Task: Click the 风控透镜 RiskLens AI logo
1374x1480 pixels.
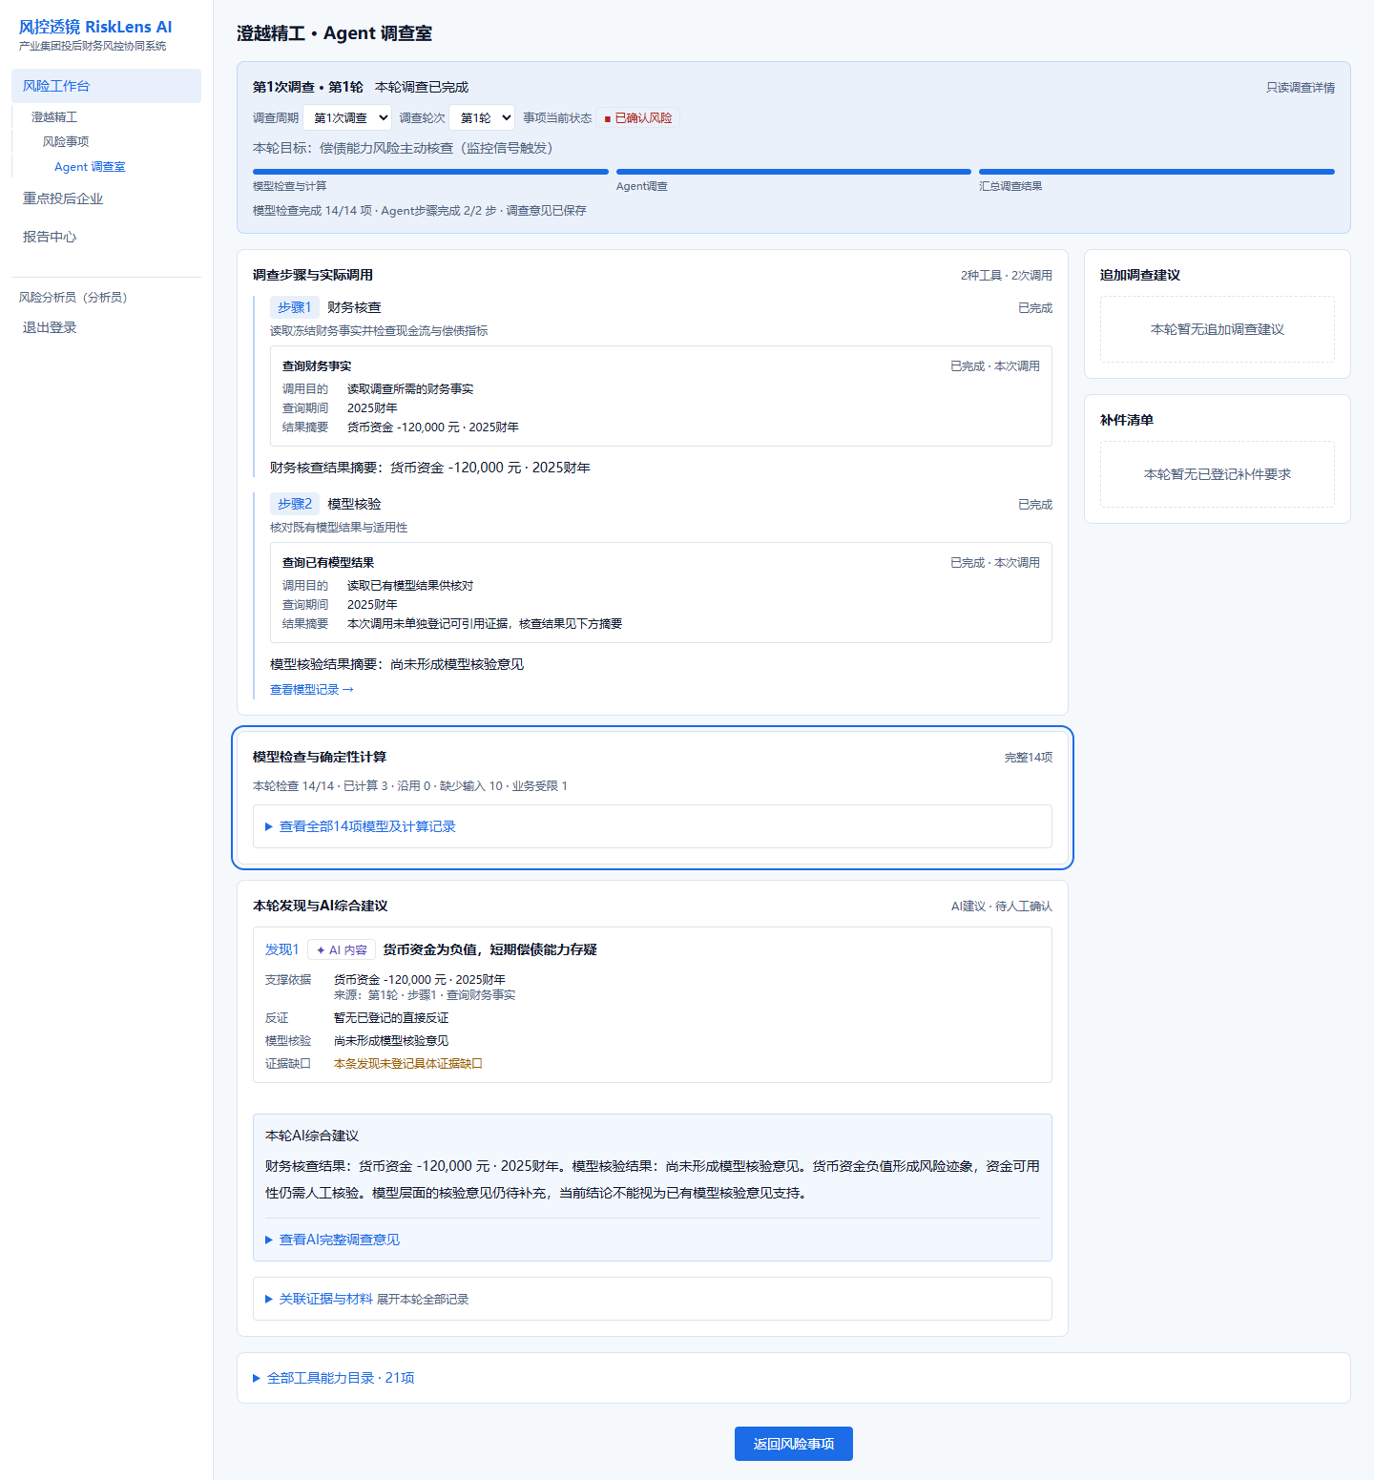Action: (x=95, y=27)
